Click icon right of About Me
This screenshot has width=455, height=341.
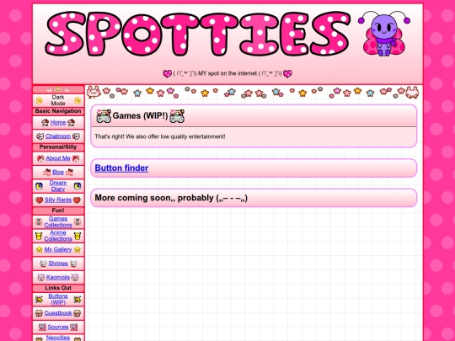(76, 158)
